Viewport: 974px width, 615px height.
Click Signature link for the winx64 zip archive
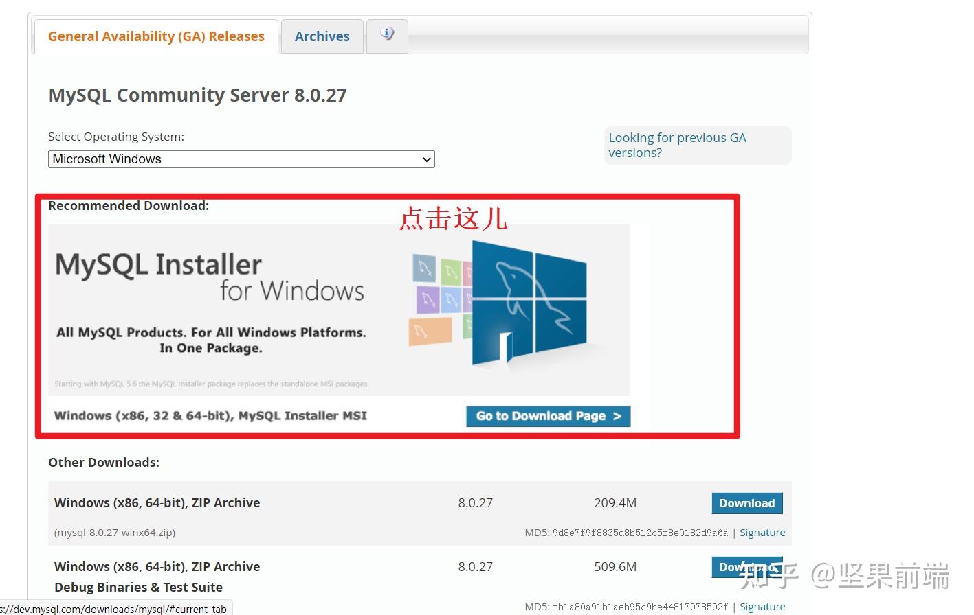tap(762, 532)
